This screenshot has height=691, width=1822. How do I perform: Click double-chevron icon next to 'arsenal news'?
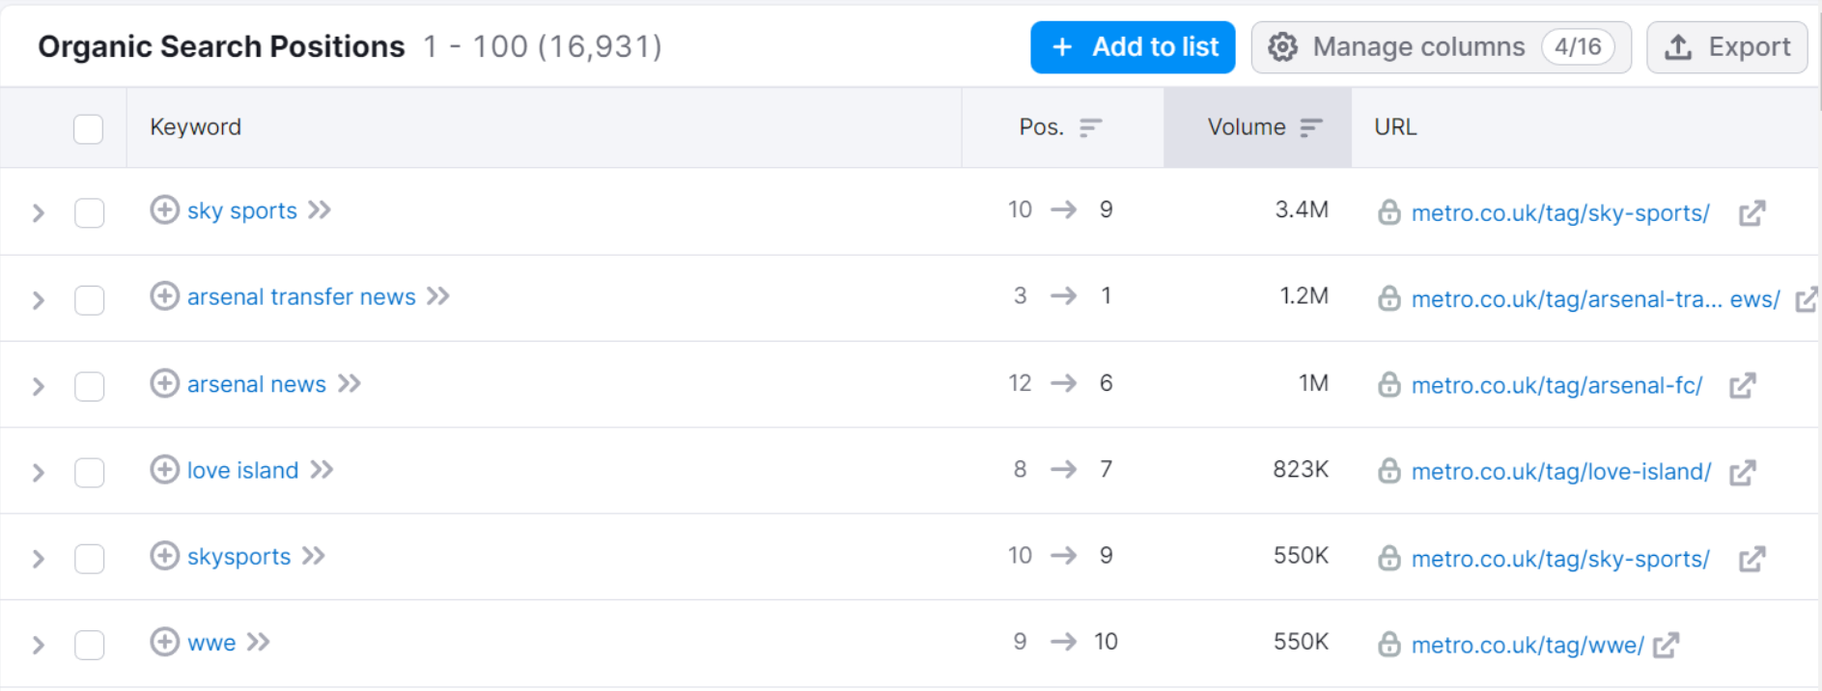coord(350,383)
